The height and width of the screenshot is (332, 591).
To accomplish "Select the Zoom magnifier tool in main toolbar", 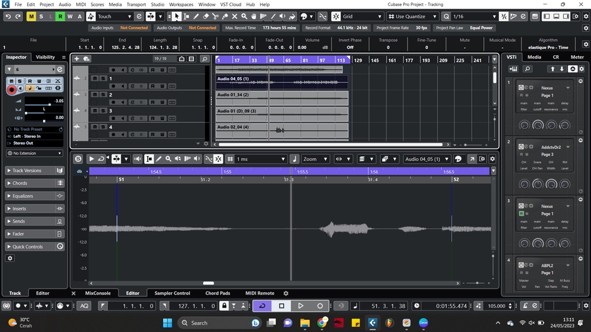I will coord(244,17).
